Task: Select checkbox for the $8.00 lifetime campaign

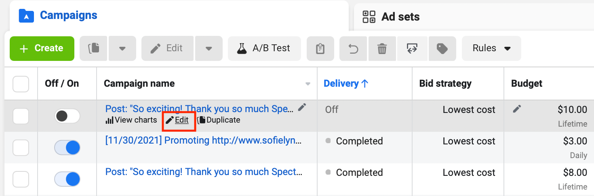Action: [x=21, y=179]
